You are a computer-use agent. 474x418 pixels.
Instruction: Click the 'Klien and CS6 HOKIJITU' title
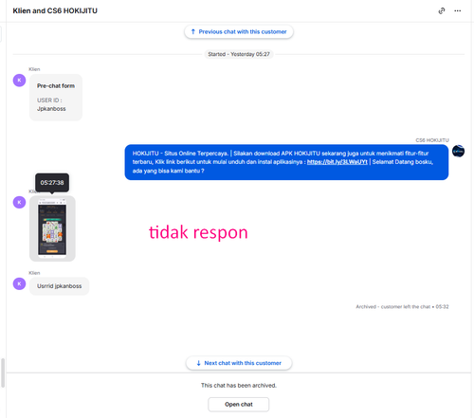point(55,10)
